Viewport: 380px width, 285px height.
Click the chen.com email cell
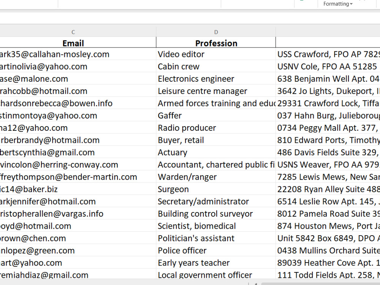coord(78,238)
